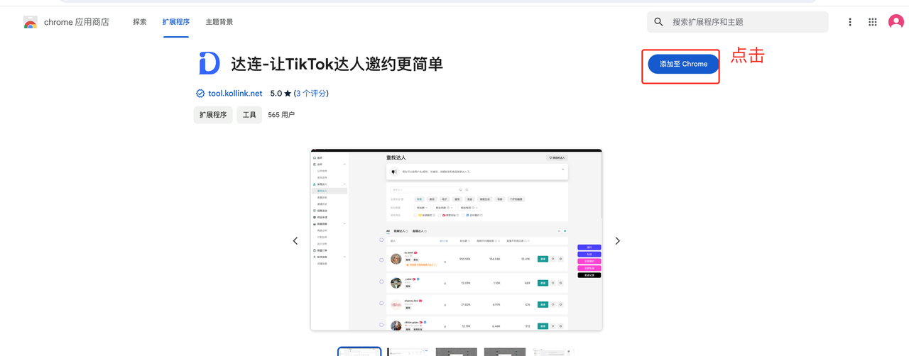Show the previous screenshot using left arrow
909x356 pixels.
pos(295,241)
